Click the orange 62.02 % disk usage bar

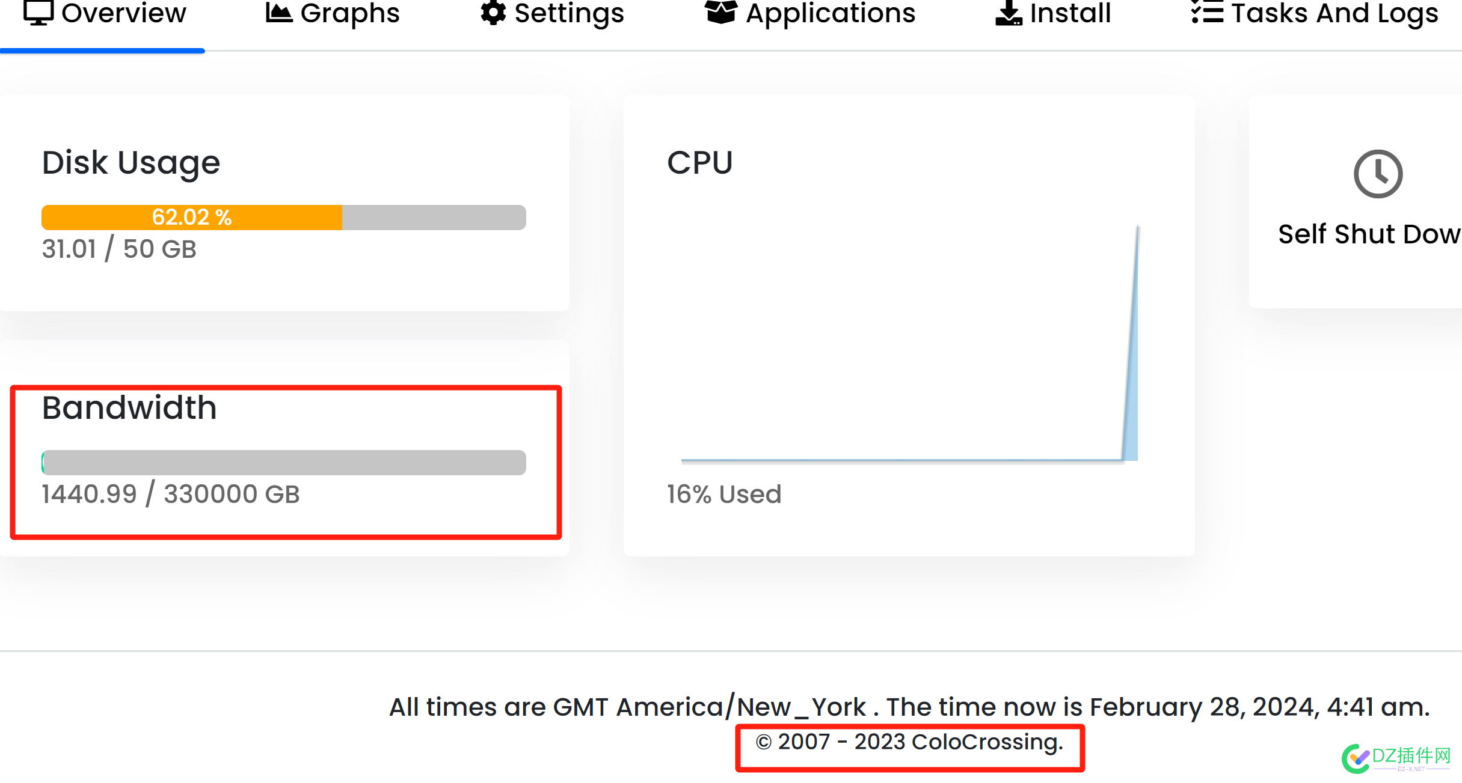pos(192,217)
